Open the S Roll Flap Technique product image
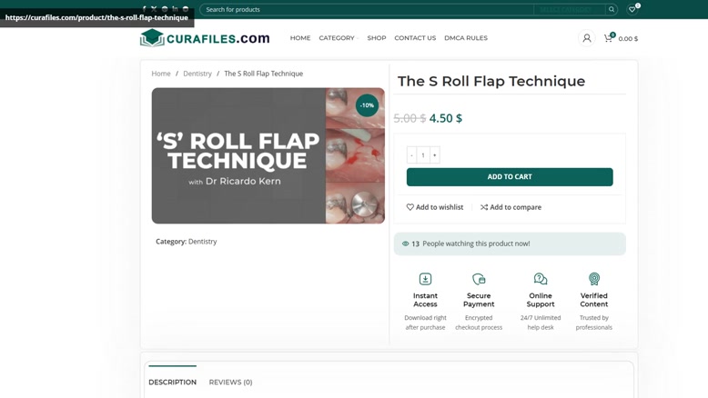Image resolution: width=708 pixels, height=398 pixels. (268, 155)
